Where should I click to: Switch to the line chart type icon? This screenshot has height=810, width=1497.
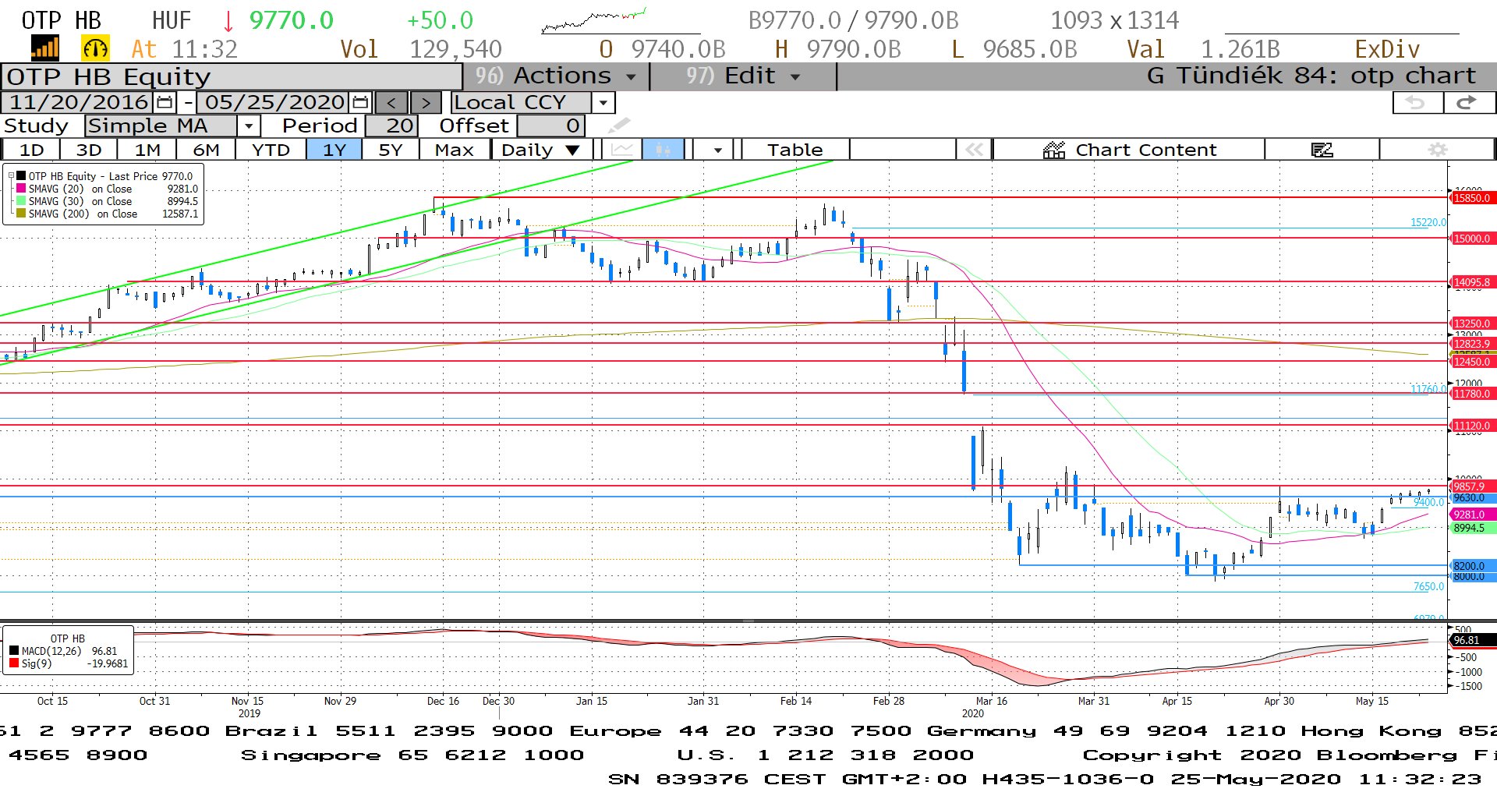(622, 150)
